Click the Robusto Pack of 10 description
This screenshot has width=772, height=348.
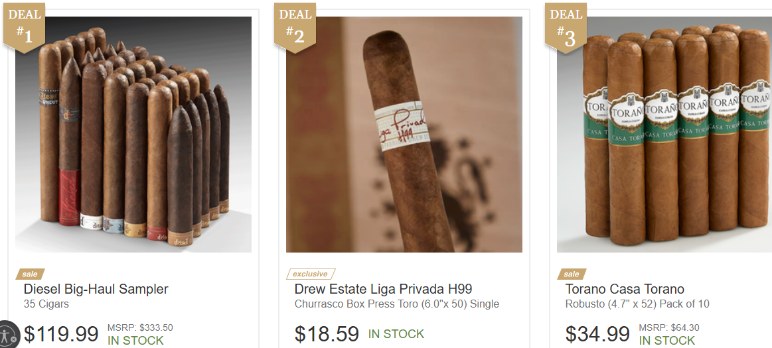tap(637, 304)
